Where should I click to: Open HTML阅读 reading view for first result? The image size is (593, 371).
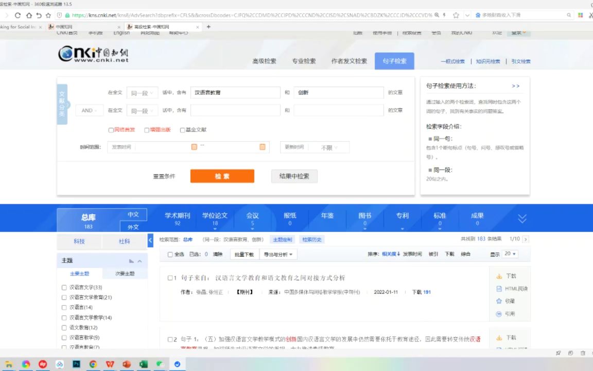pyautogui.click(x=509, y=289)
